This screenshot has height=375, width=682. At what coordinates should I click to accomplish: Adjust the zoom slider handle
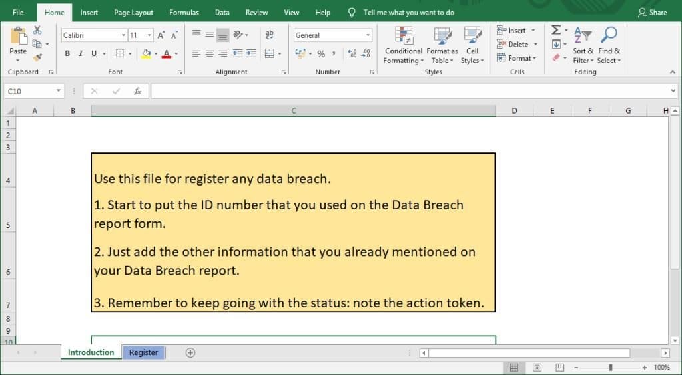coord(611,368)
